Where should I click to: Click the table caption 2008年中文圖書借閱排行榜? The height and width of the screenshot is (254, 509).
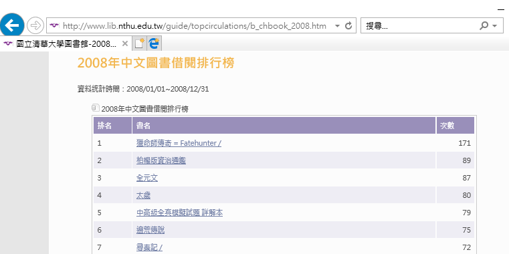click(144, 110)
